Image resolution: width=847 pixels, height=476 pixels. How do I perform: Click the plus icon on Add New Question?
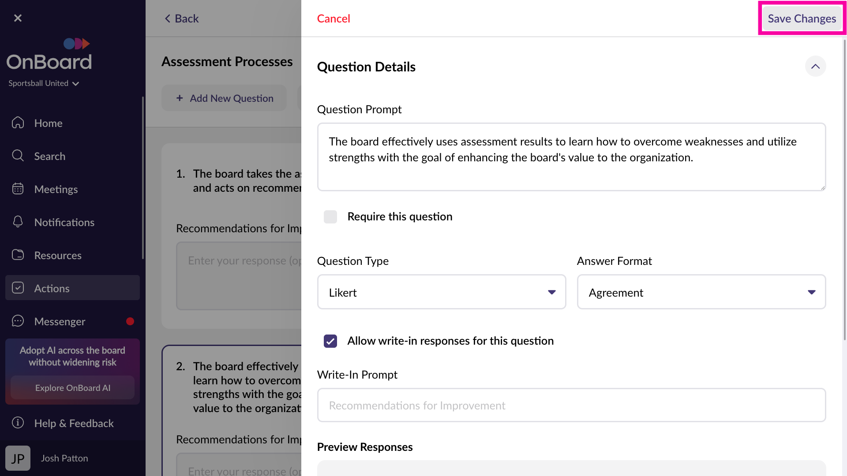coord(180,98)
